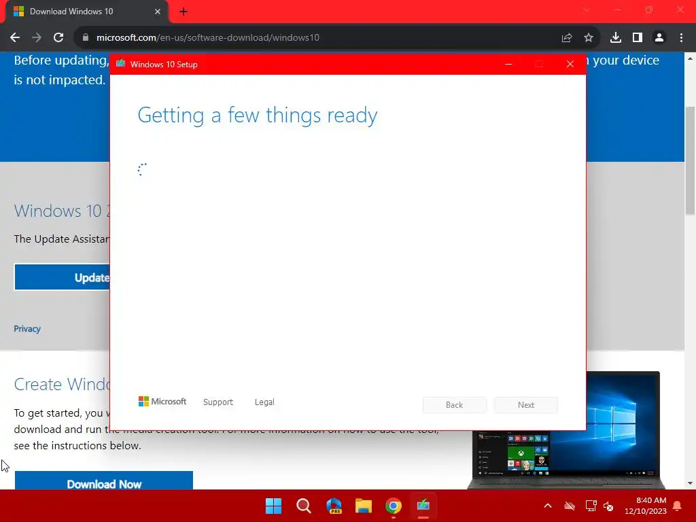
Task: Click the Getting a few things ready heading
Action: tap(258, 116)
